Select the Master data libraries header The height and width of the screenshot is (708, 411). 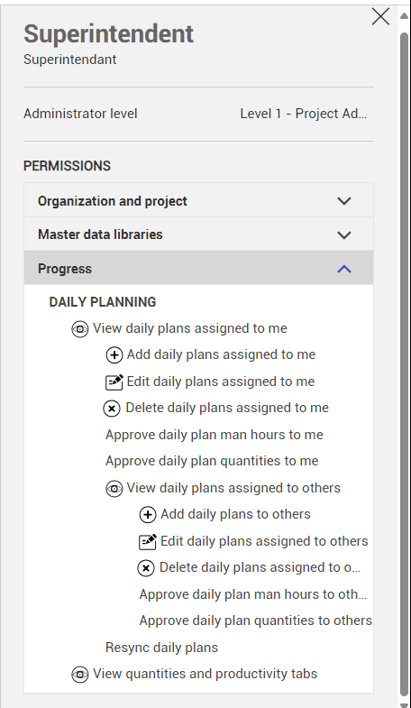[x=198, y=234]
